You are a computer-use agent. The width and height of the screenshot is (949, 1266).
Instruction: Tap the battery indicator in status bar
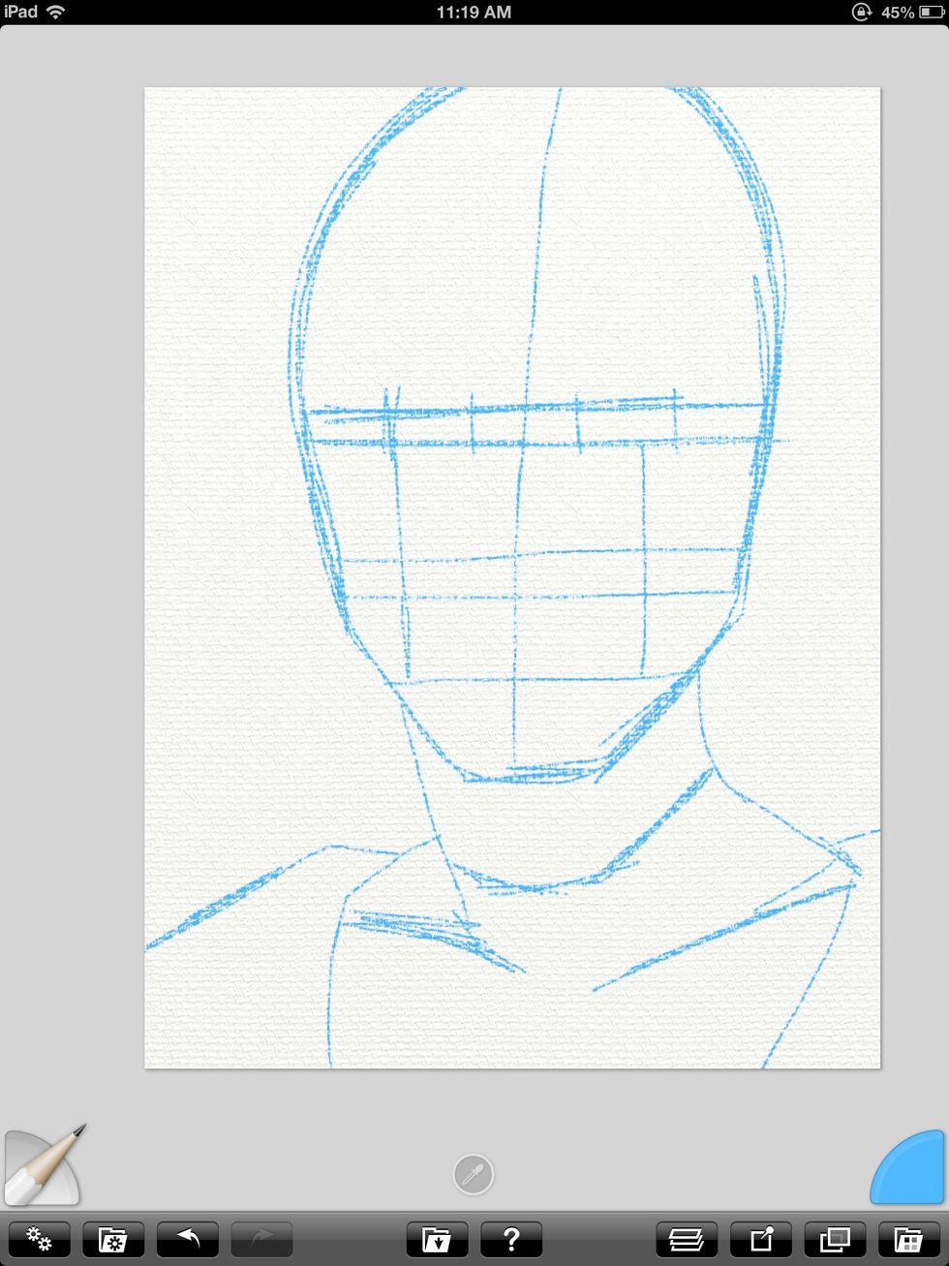[930, 13]
